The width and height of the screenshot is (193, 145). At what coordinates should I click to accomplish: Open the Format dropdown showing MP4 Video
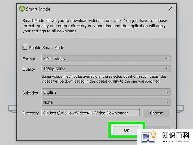106,59
